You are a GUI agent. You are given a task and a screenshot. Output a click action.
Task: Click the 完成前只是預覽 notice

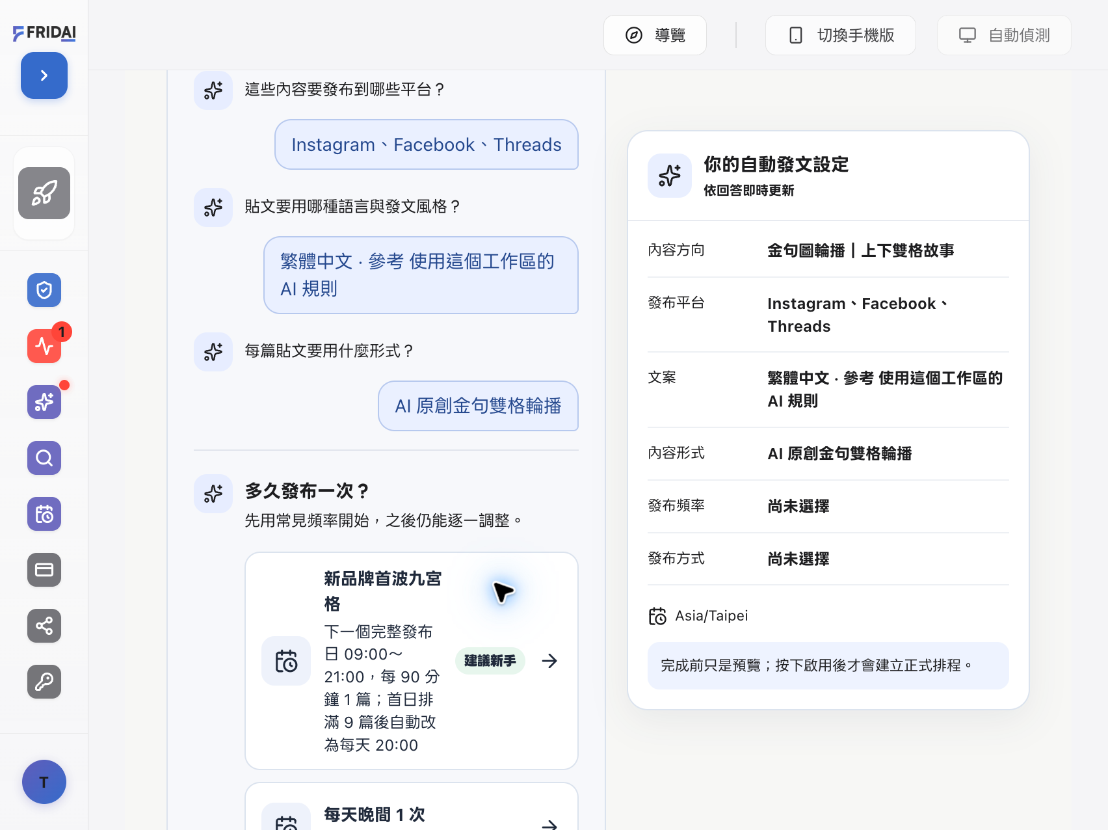point(828,665)
